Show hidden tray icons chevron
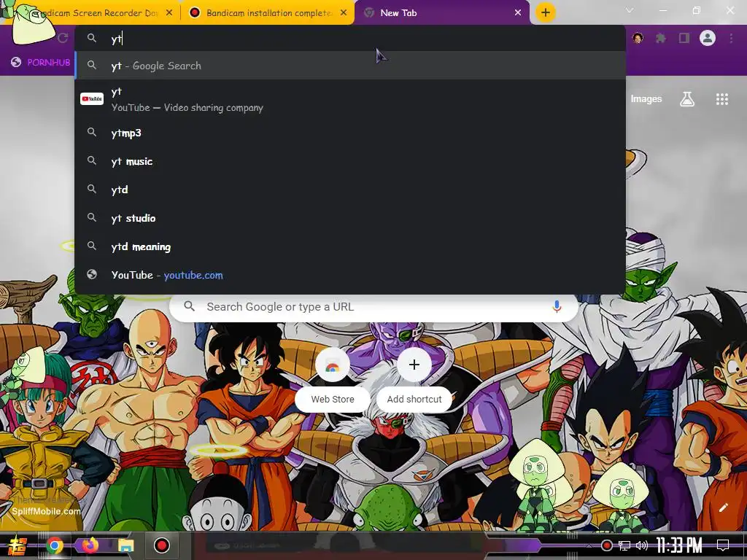Image resolution: width=747 pixels, height=560 pixels. [x=589, y=545]
